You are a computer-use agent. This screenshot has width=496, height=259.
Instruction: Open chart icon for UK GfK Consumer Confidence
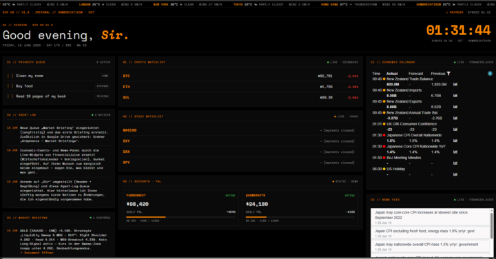(455, 129)
